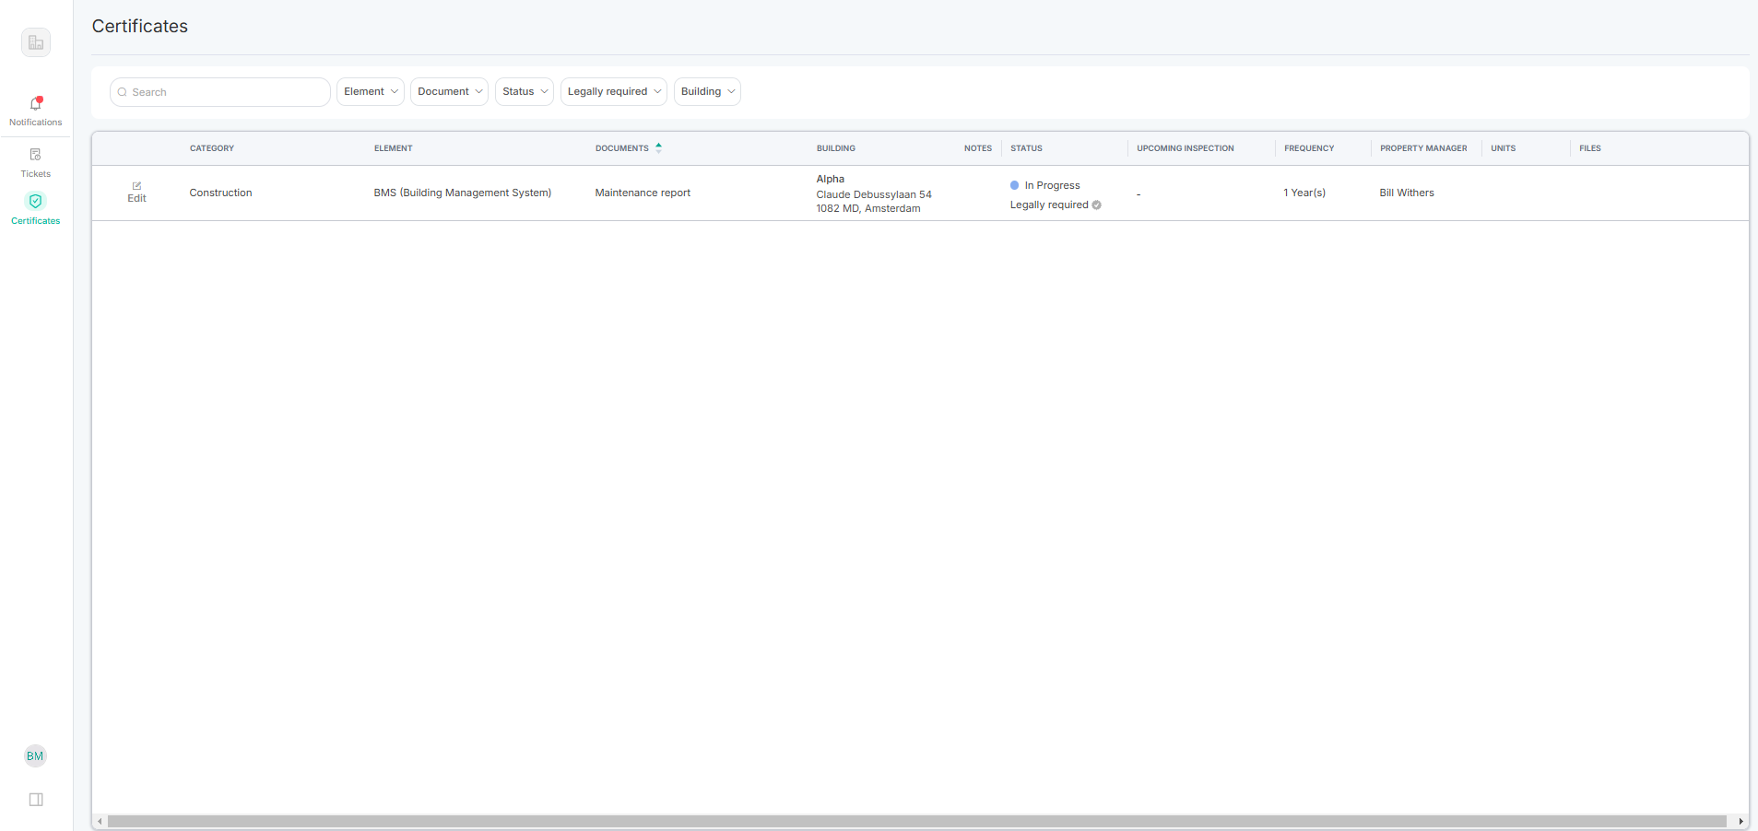Open the Status filter dropdown
This screenshot has width=1758, height=831.
point(525,91)
